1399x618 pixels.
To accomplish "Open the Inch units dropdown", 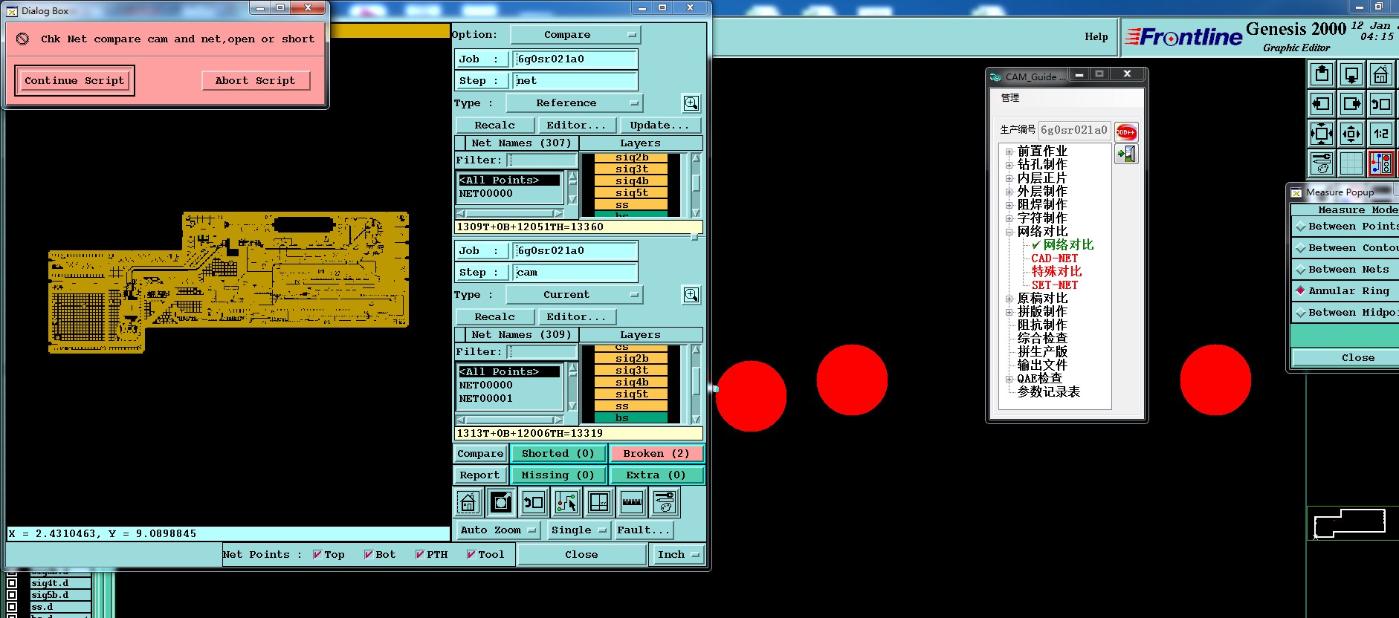I will (679, 555).
